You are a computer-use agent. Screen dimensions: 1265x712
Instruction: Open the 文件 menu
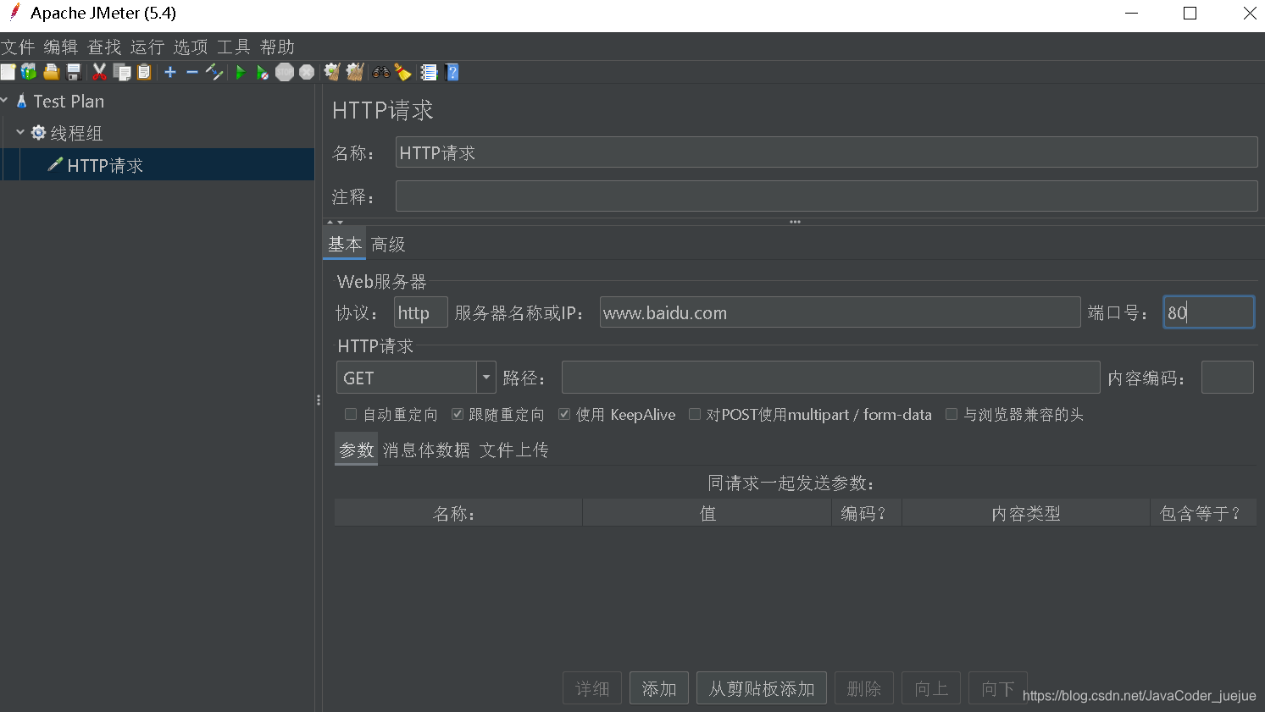(18, 47)
